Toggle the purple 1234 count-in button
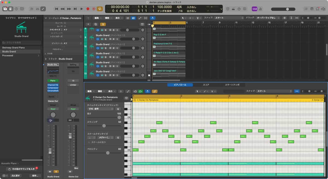The image size is (328, 179). [x=254, y=9]
